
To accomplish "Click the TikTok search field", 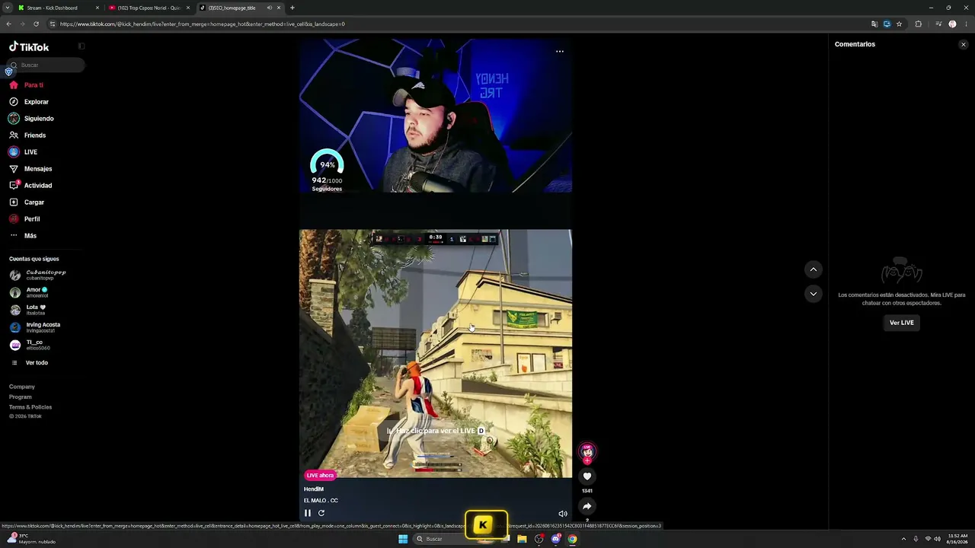I will coord(47,65).
